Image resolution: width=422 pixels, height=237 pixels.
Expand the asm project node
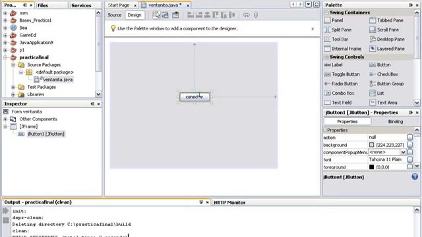point(5,13)
